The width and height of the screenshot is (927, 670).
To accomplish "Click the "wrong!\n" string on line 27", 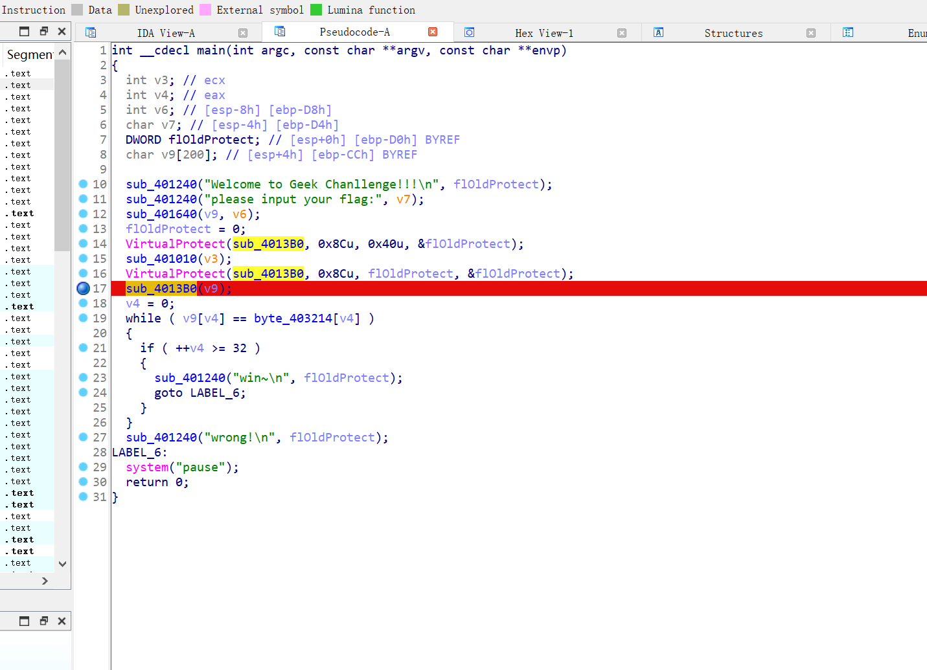I will [x=240, y=438].
